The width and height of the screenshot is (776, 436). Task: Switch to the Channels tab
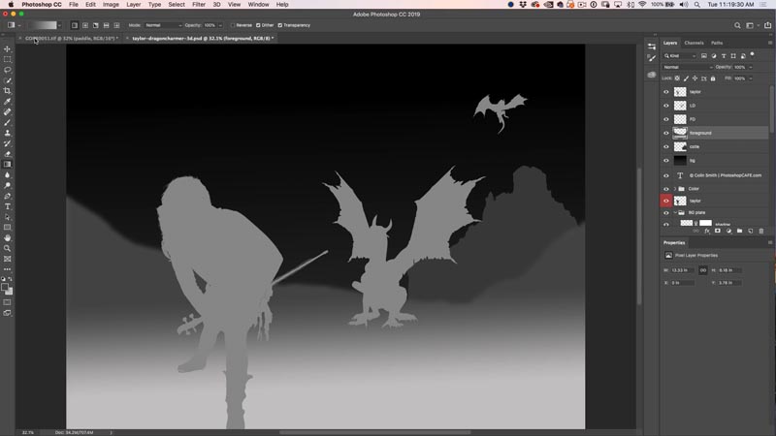694,43
